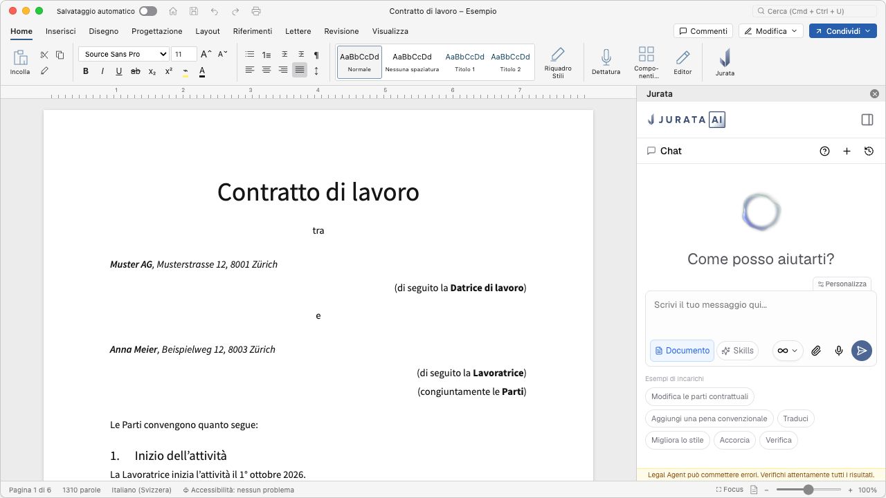Screen dimensions: 886x498
Task: Select the Nessuna spaziatura style
Action: pos(412,62)
